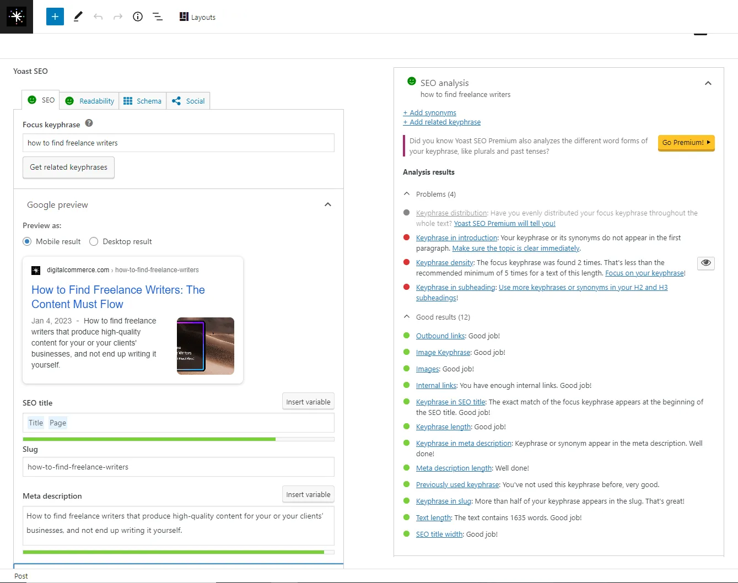This screenshot has width=738, height=583.
Task: Open the document list view outline
Action: click(x=158, y=17)
